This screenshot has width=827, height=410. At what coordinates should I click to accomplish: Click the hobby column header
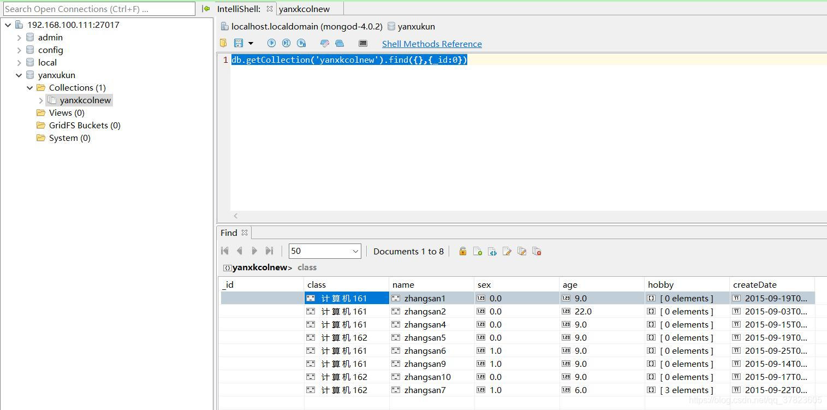[687, 284]
